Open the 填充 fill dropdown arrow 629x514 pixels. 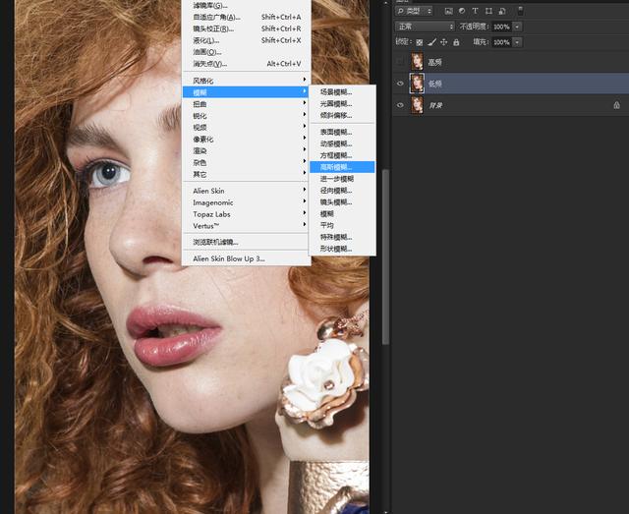coord(518,42)
